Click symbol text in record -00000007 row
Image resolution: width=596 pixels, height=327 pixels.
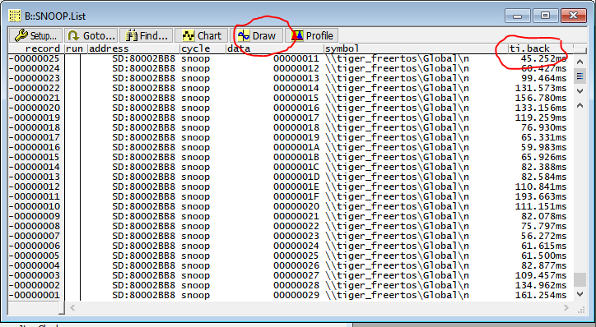pyautogui.click(x=397, y=236)
